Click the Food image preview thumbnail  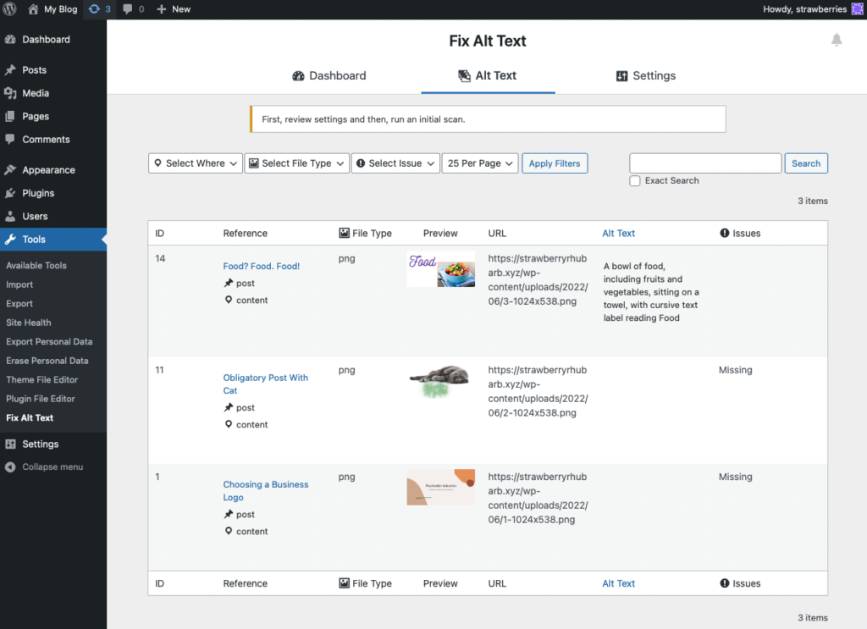coord(440,270)
